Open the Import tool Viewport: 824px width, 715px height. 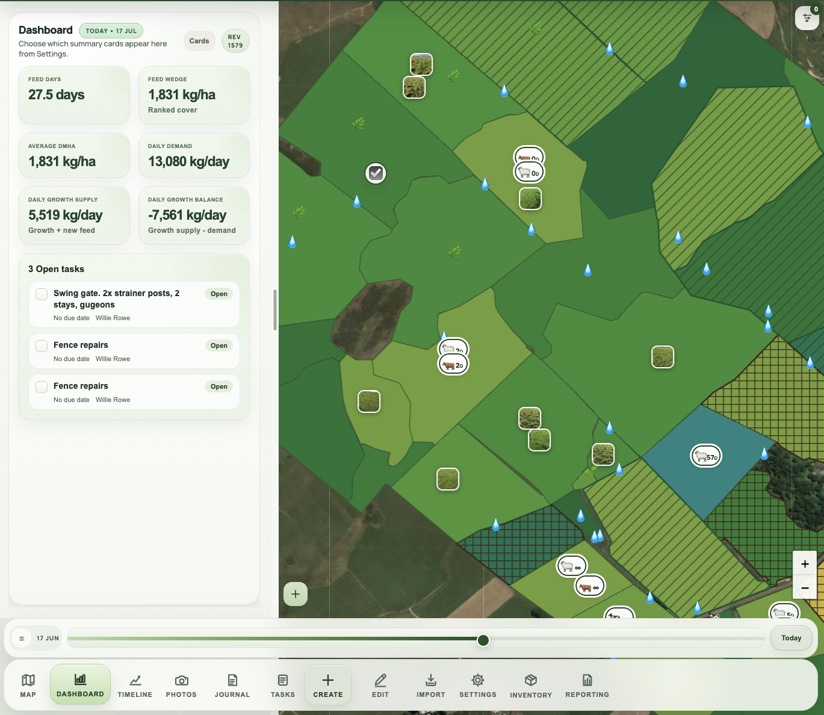431,686
